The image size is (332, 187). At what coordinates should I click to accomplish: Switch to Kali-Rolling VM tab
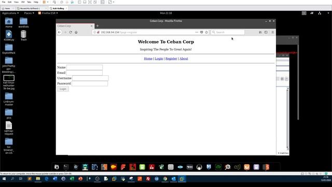[x=58, y=8]
